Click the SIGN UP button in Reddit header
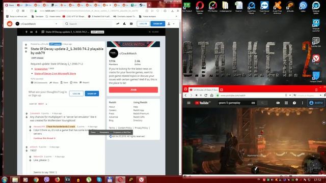 point(157,24)
